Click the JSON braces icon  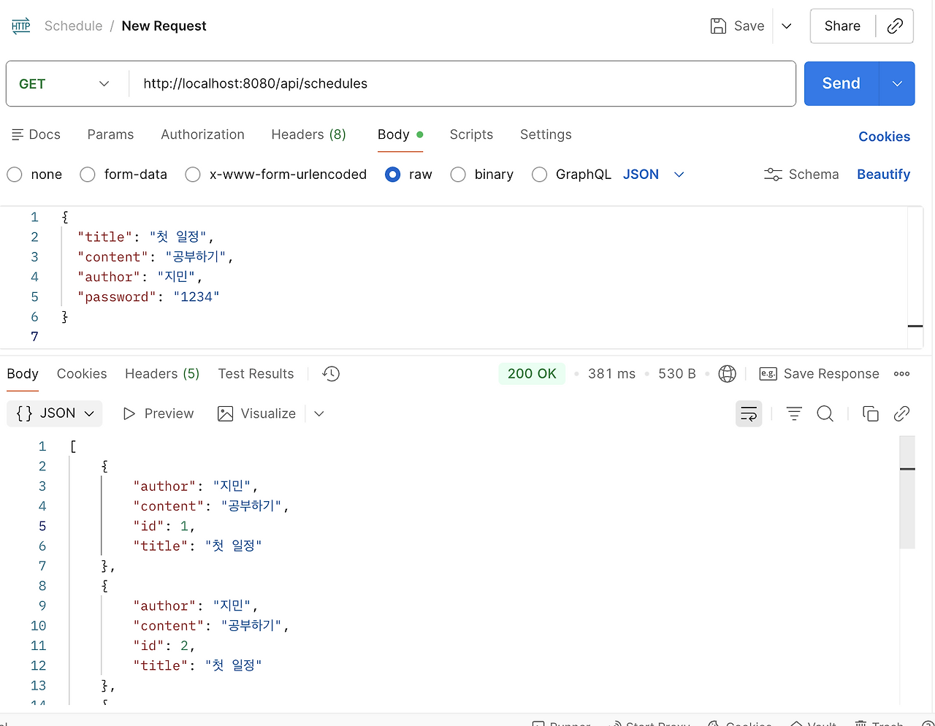[x=24, y=413]
